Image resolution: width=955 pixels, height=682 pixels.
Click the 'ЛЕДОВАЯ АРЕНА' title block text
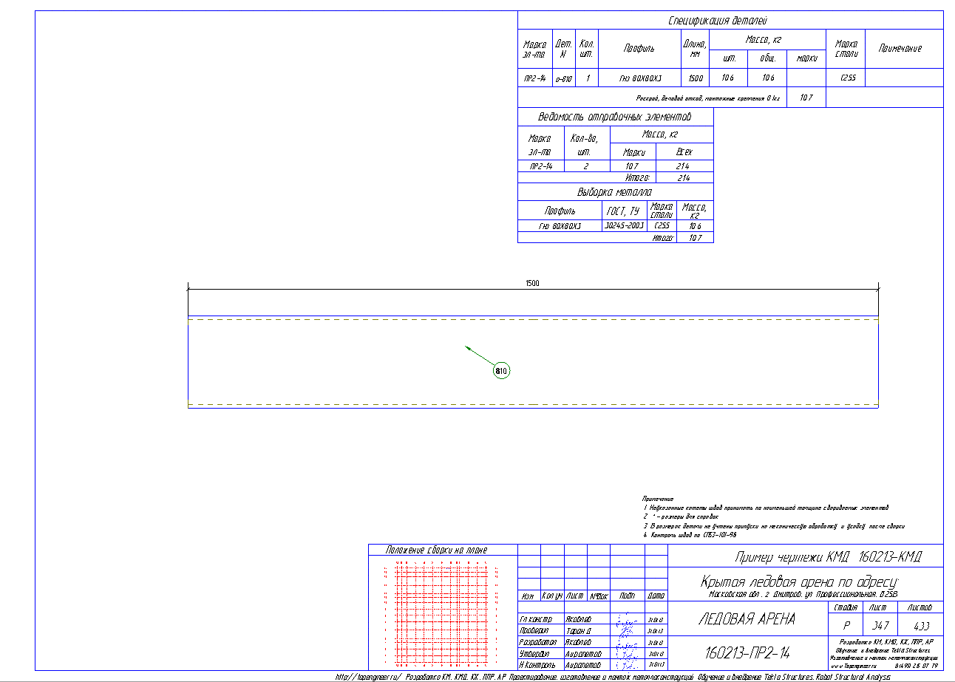click(747, 619)
